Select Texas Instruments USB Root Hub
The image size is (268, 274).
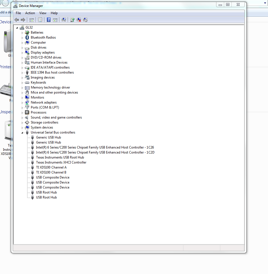click(60, 157)
